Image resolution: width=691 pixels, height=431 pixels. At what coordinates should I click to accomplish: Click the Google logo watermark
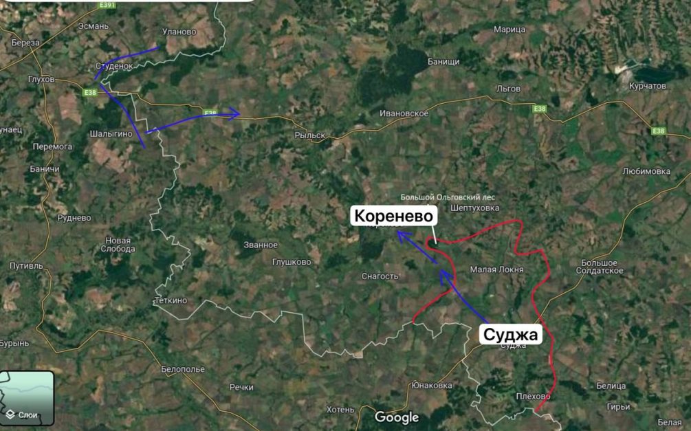coord(397,417)
